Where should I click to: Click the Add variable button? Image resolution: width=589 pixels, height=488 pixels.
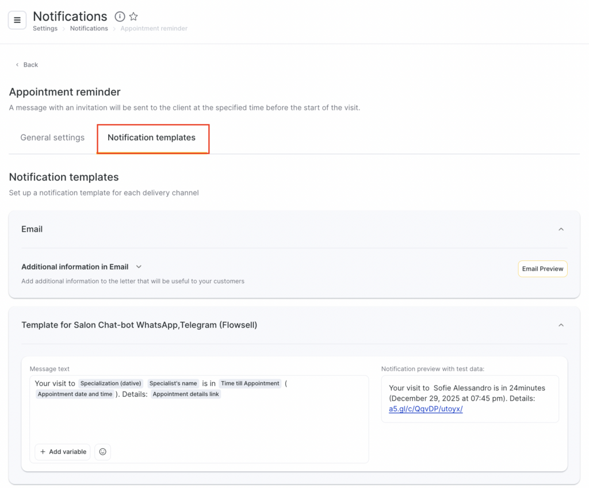click(x=62, y=452)
